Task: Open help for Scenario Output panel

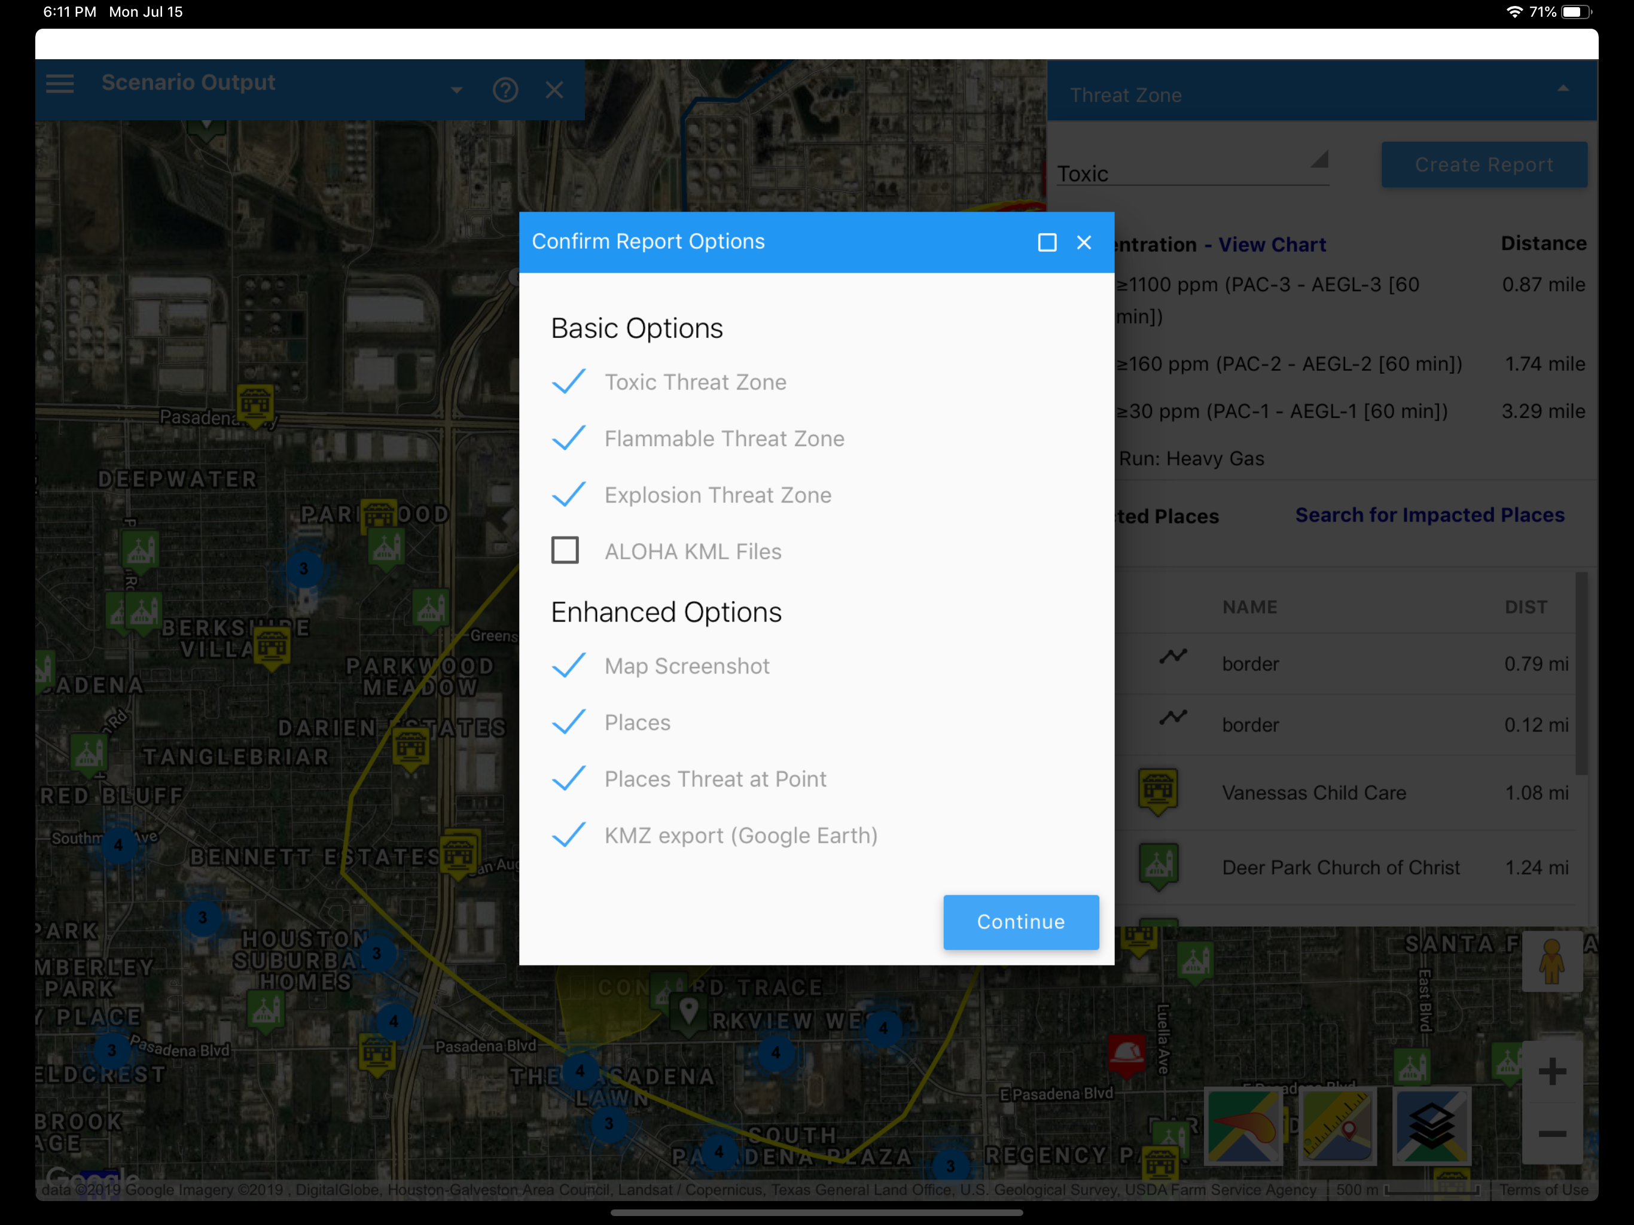Action: click(x=505, y=90)
